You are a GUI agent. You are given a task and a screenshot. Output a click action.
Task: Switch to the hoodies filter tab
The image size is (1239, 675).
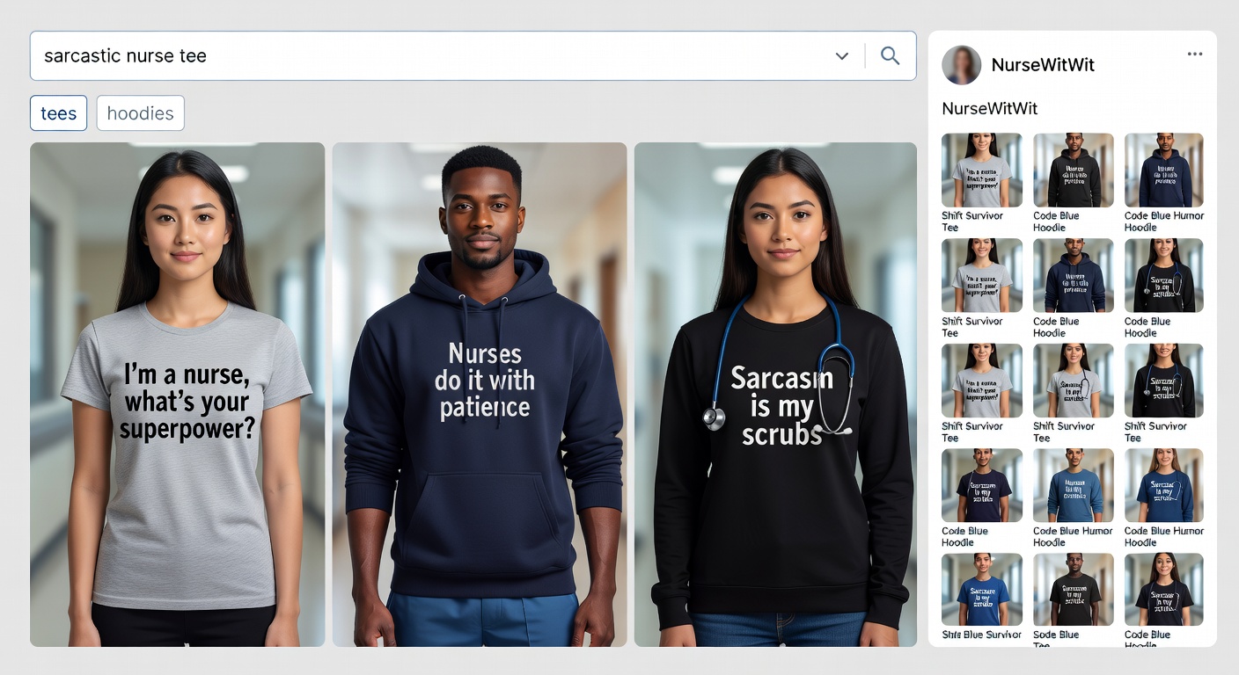[140, 113]
